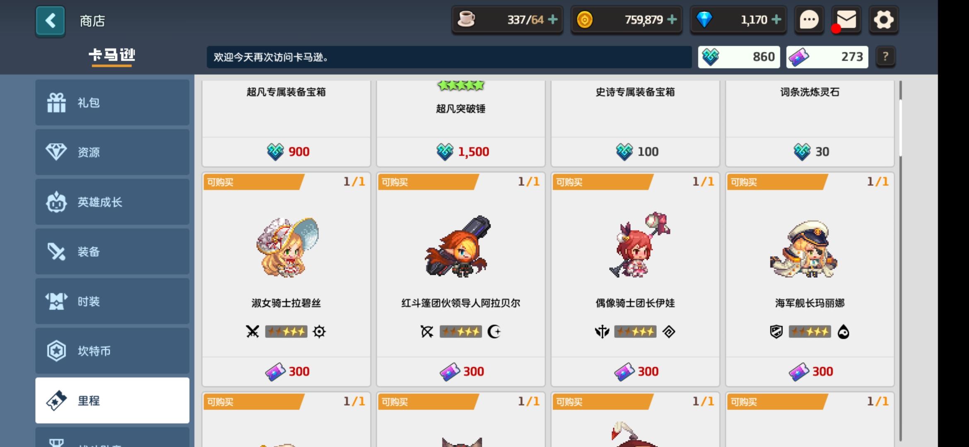
Task: Select the 资源 sidebar category
Action: tap(112, 152)
